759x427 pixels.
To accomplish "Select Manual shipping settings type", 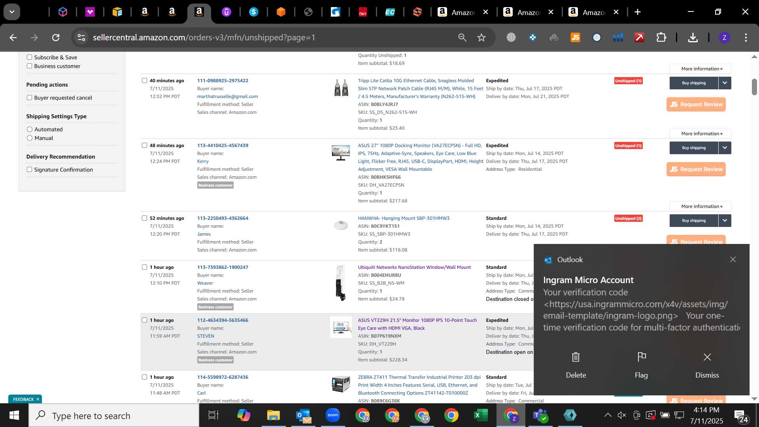I will tap(30, 138).
